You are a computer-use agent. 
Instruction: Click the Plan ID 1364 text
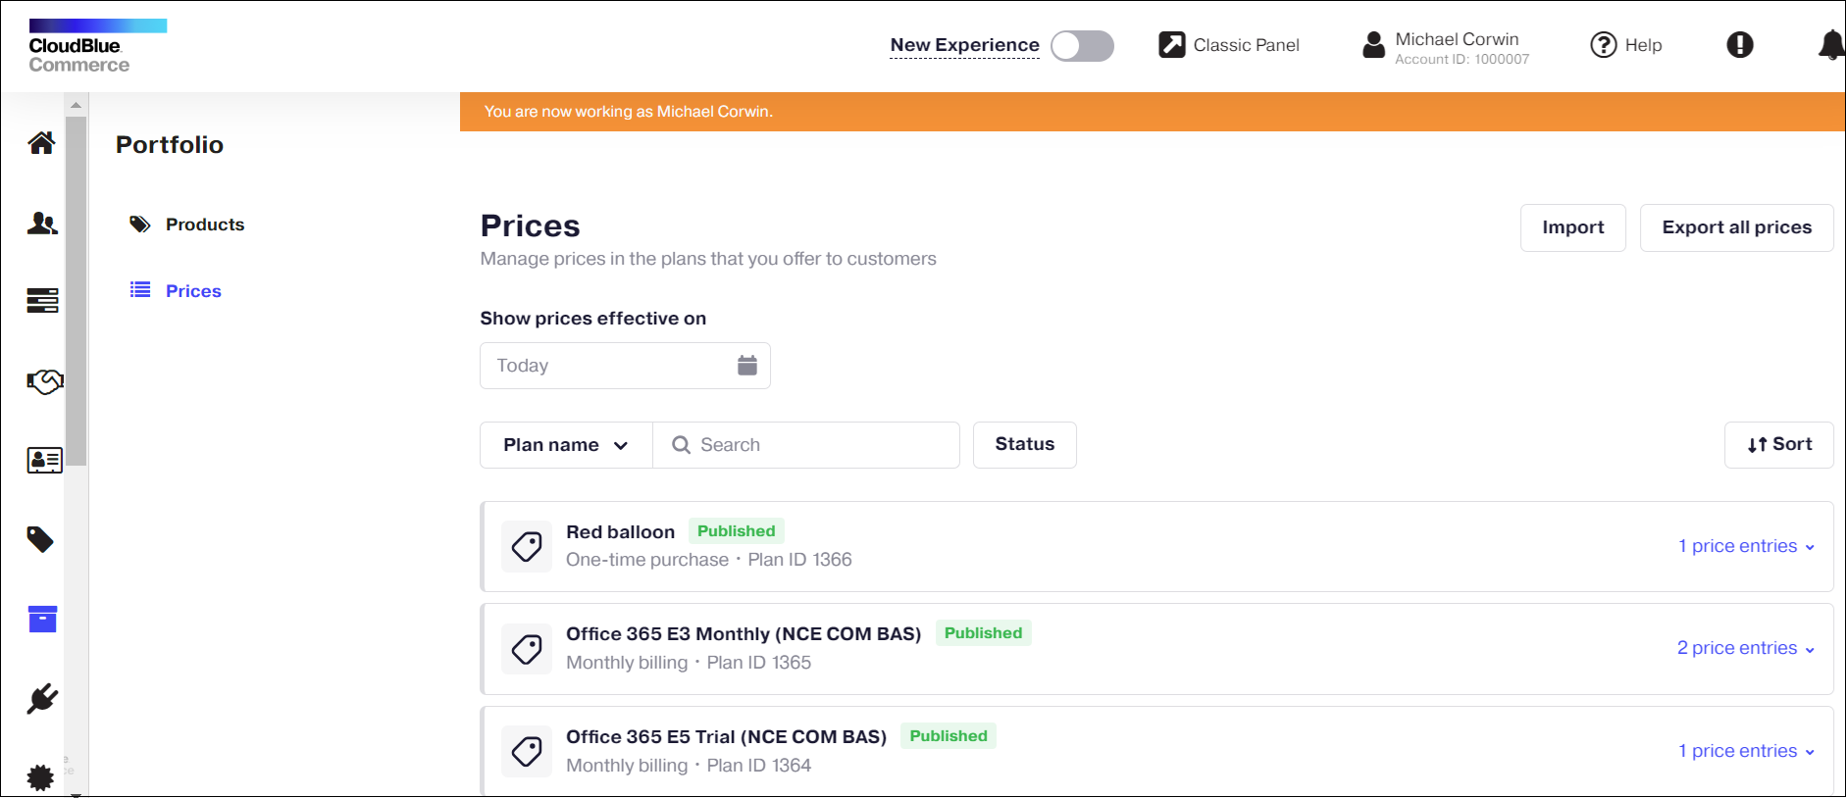point(759,766)
